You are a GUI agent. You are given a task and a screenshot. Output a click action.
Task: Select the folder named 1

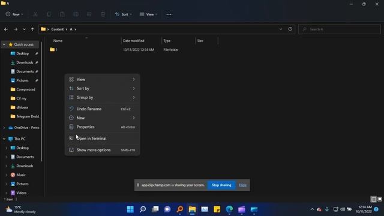[53, 50]
